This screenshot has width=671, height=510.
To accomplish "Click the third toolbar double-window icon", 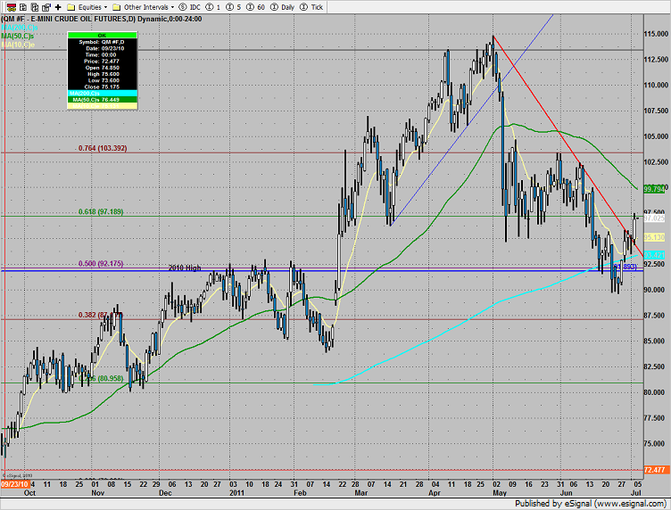I will click(x=35, y=7).
